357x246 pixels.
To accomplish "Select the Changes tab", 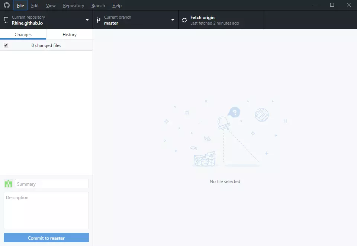I will 23,35.
